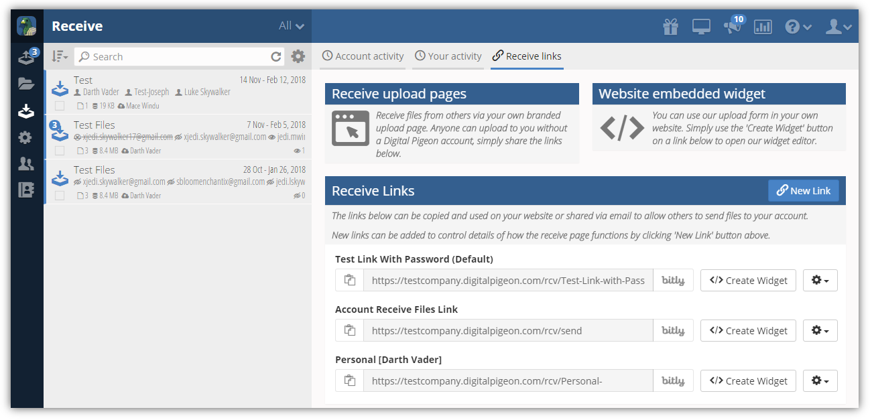Create Widget for Test Link With Password
This screenshot has width=870, height=420.
coord(748,281)
